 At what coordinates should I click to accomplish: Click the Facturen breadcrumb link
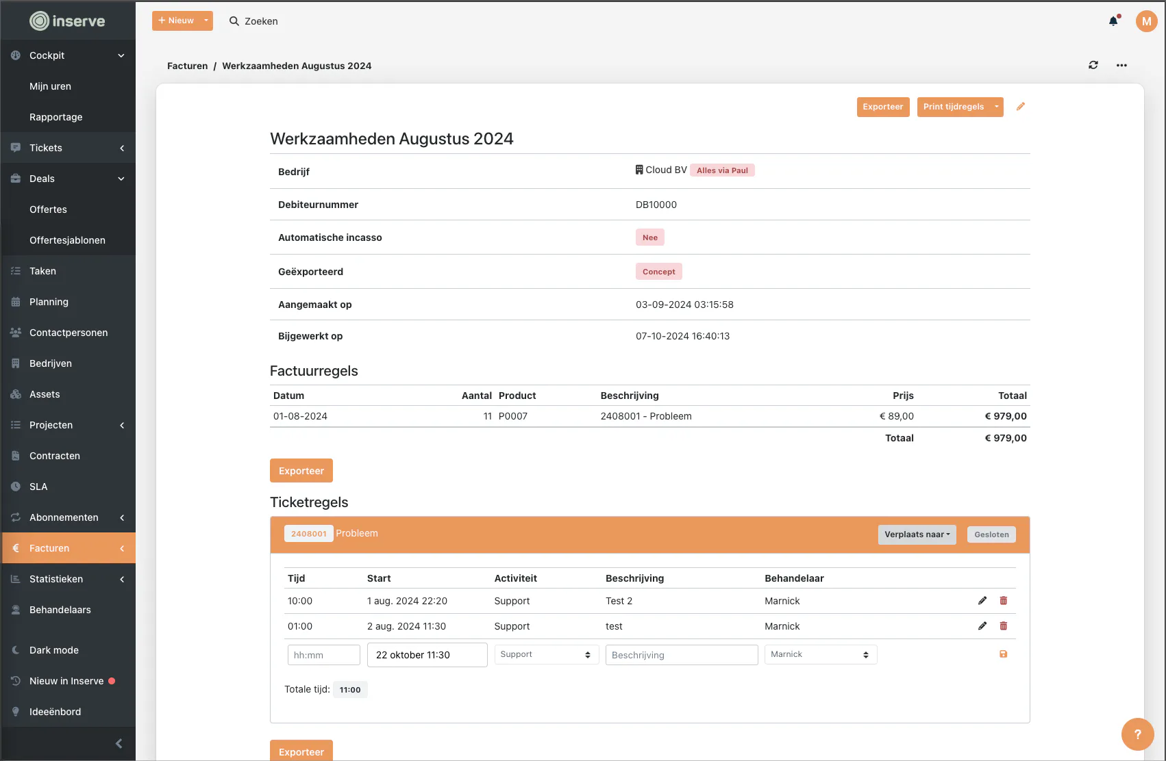188,66
